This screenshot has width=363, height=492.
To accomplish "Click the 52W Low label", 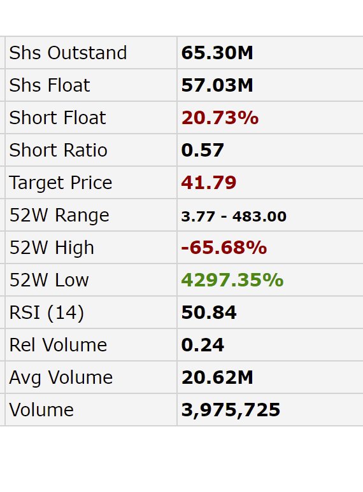I will point(49,280).
